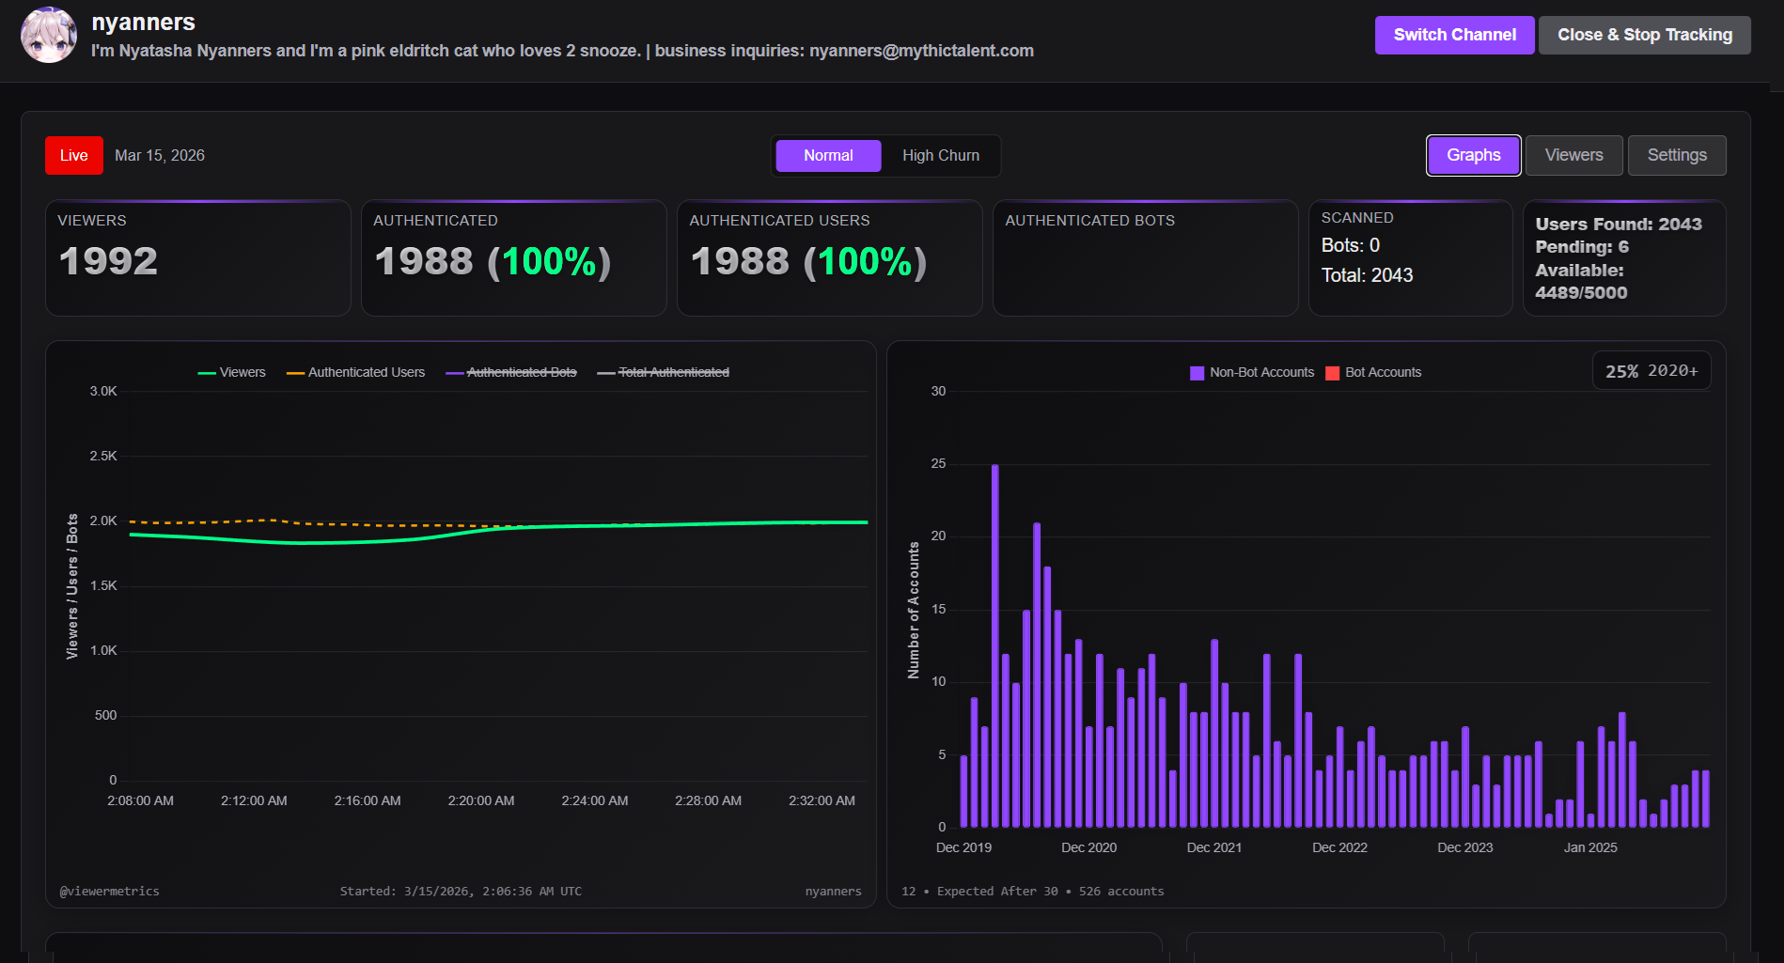Click the red Live badge
Image resolution: width=1784 pixels, height=963 pixels.
click(x=74, y=156)
